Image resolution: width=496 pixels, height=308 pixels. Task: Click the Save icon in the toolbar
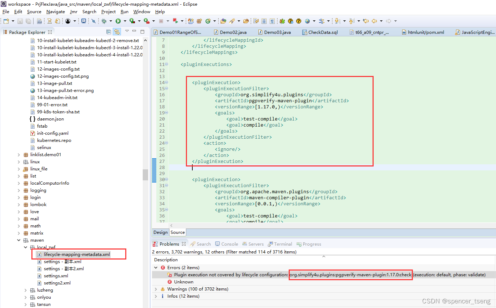20,21
